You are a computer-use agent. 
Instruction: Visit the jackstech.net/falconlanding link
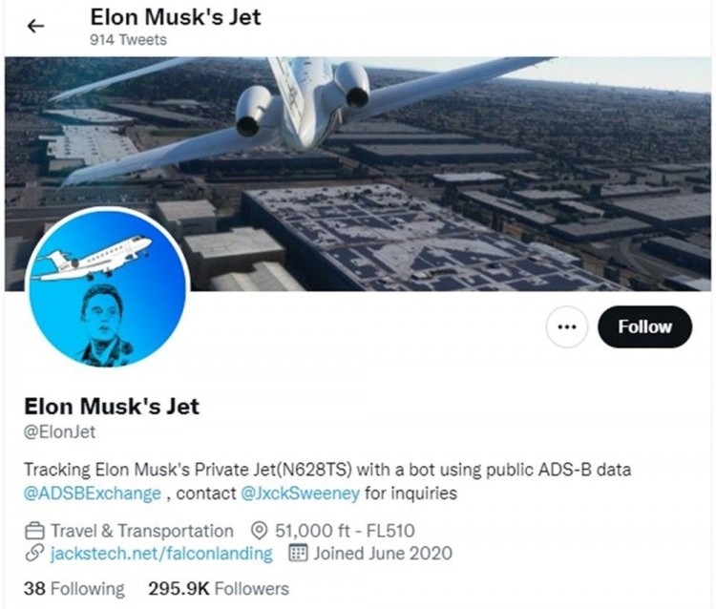tap(161, 554)
